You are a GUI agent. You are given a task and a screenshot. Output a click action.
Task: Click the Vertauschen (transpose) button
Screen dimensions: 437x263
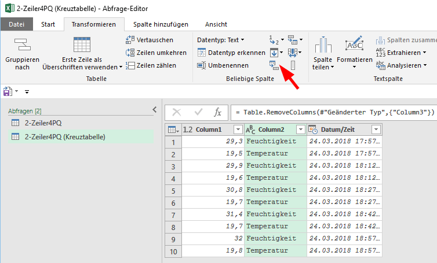click(150, 40)
